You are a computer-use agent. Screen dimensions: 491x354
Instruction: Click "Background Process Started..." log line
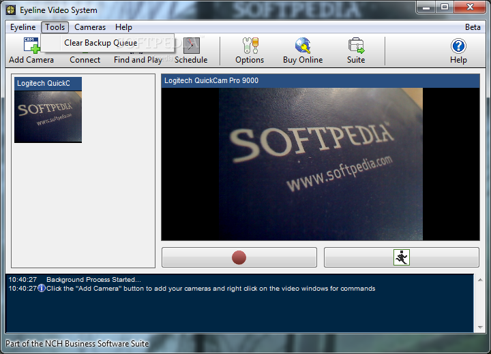point(93,280)
